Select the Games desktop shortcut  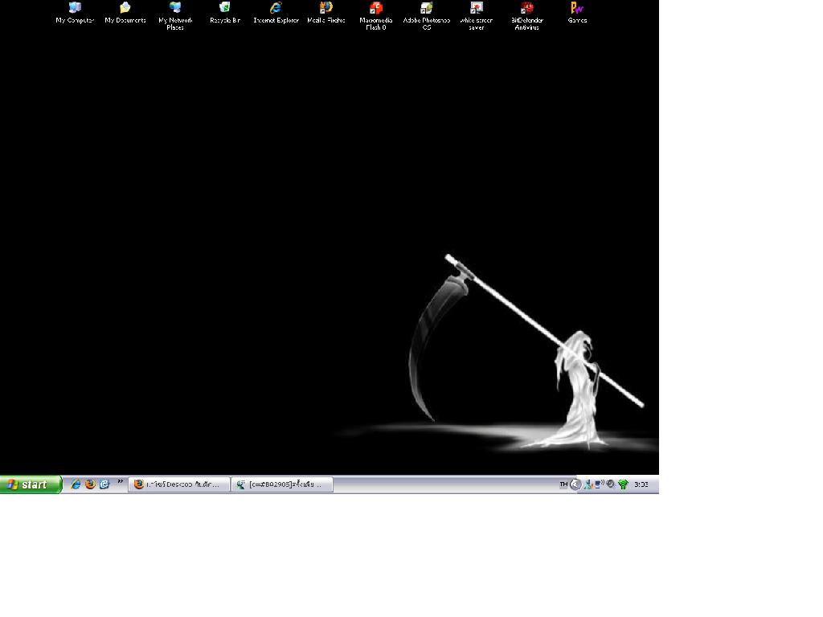point(577,13)
